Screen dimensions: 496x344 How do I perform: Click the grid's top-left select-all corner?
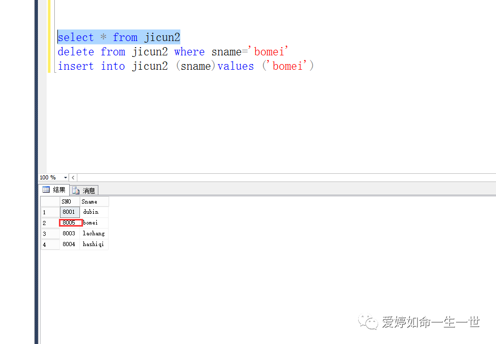point(50,201)
